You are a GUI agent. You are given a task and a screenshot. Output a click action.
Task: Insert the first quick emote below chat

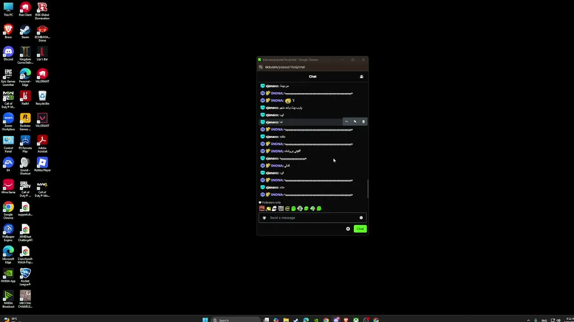[x=262, y=208]
